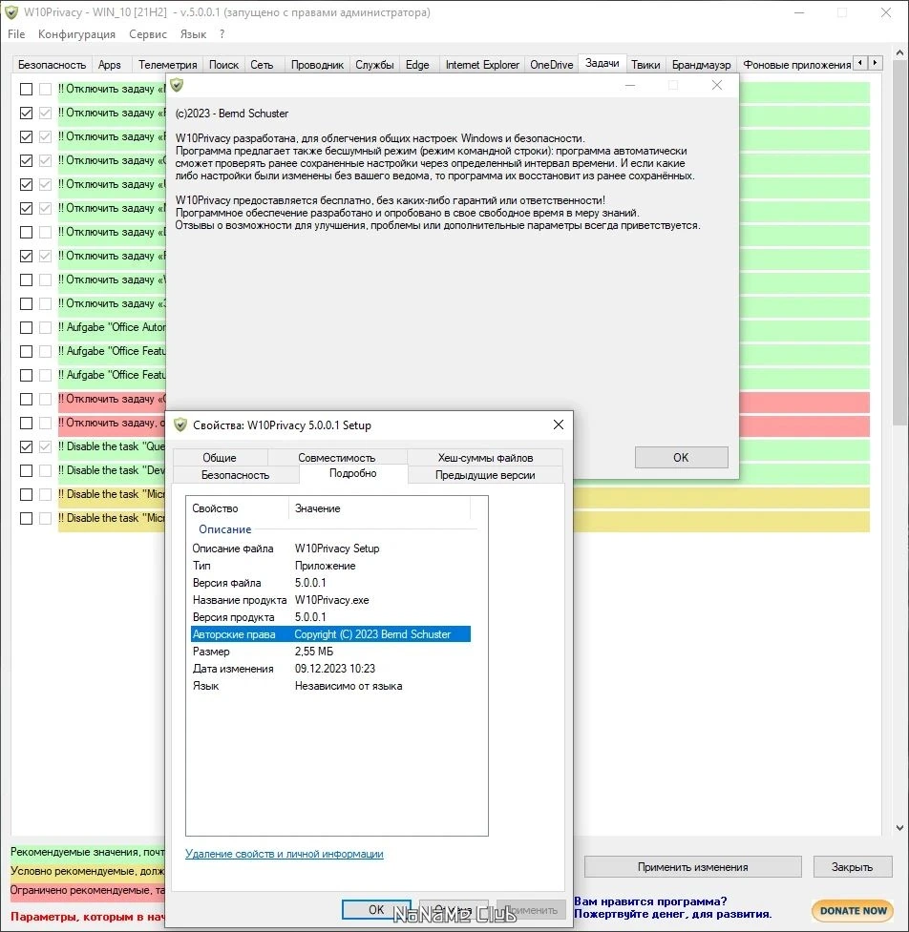Open Общие tab in Properties dialog
Image resolution: width=909 pixels, height=932 pixels.
click(x=220, y=458)
